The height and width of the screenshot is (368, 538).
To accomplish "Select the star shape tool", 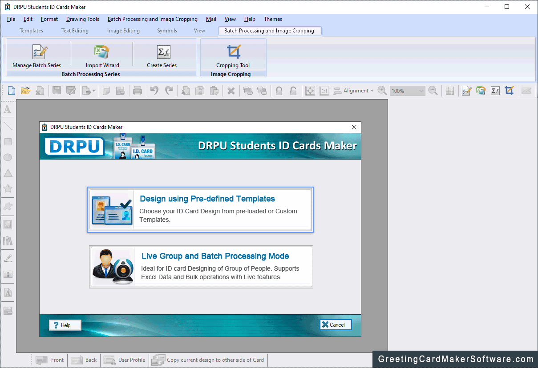I will (8, 188).
